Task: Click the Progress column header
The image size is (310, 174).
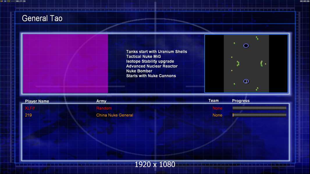Action: click(x=240, y=101)
